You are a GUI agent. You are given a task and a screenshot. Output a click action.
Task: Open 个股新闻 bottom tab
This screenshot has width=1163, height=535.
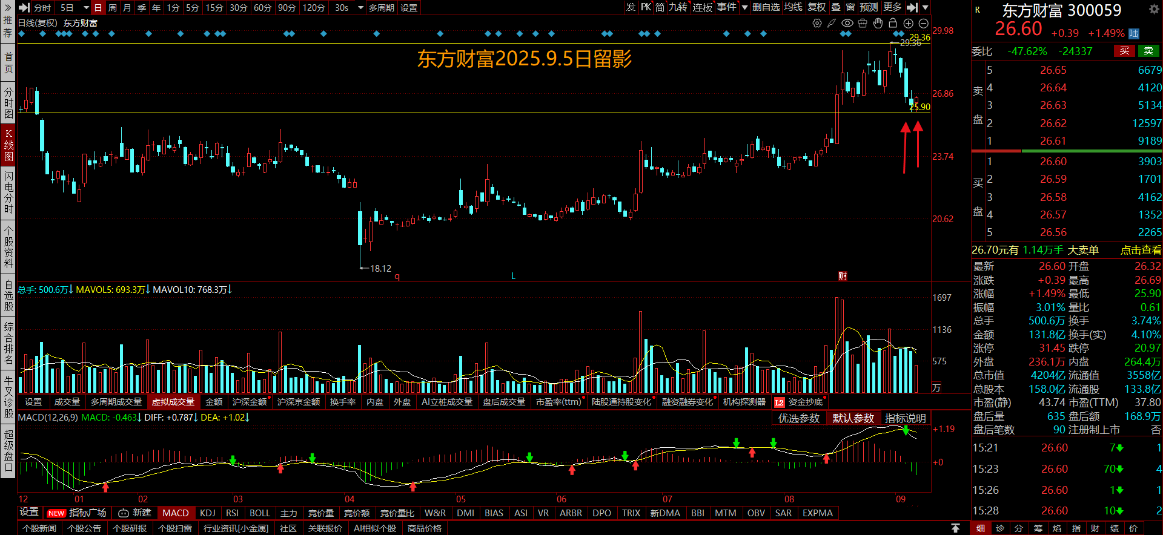pyautogui.click(x=39, y=528)
